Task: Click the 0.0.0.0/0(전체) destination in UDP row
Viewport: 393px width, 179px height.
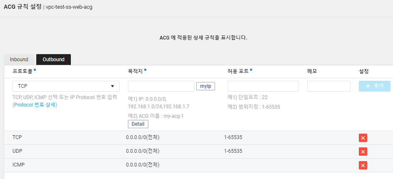Action: point(143,151)
